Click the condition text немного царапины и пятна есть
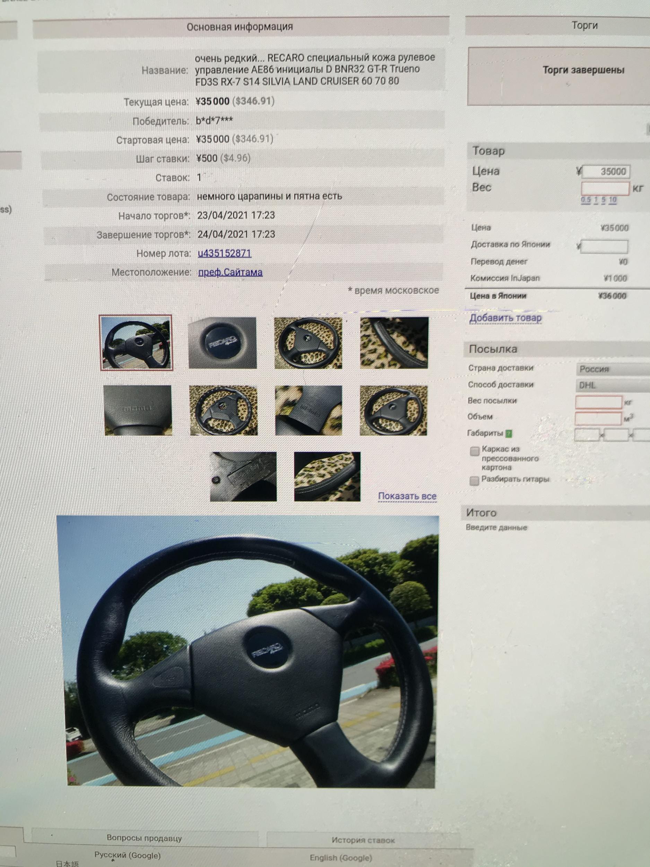The height and width of the screenshot is (867, 650). [269, 196]
